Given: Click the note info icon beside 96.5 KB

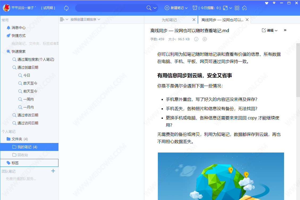Looking at the screenshot, I should tap(196, 39).
